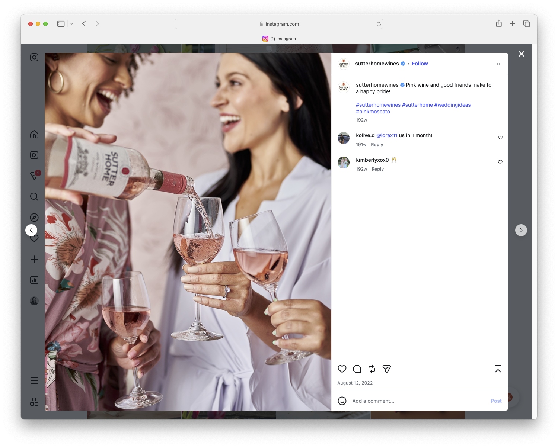Advance to the next photo
Image resolution: width=558 pixels, height=447 pixels.
pyautogui.click(x=521, y=230)
